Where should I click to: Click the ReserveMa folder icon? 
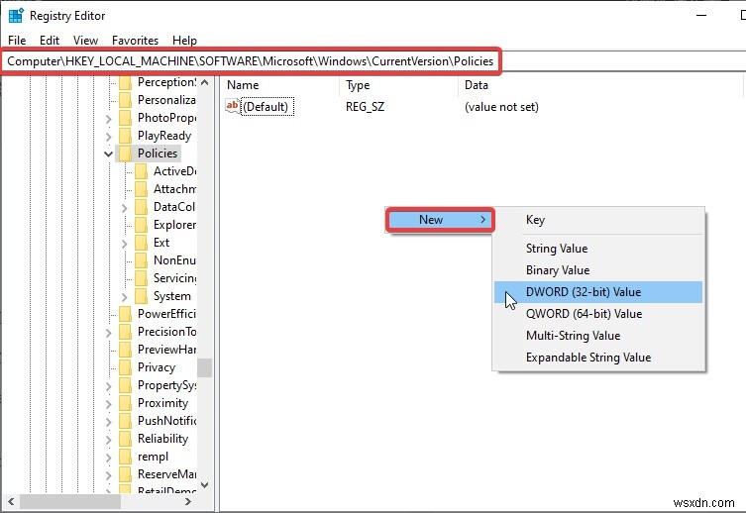tap(125, 474)
